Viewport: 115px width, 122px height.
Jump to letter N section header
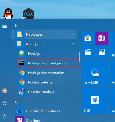(16, 26)
